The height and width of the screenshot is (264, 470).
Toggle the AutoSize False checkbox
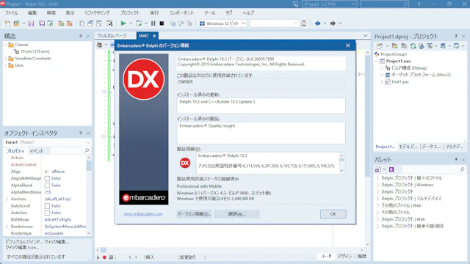47,213
